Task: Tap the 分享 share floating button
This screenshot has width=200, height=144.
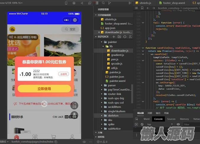Action: [x=74, y=106]
